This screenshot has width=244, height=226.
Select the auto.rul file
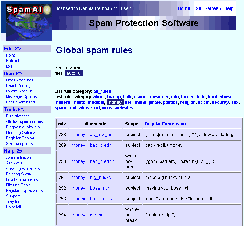click(74, 73)
